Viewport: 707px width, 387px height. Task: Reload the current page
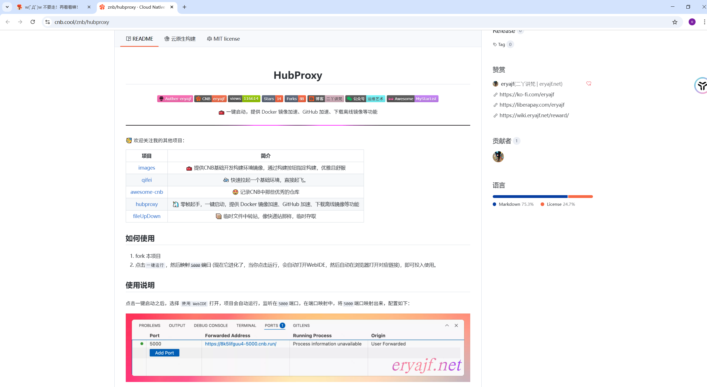point(33,22)
